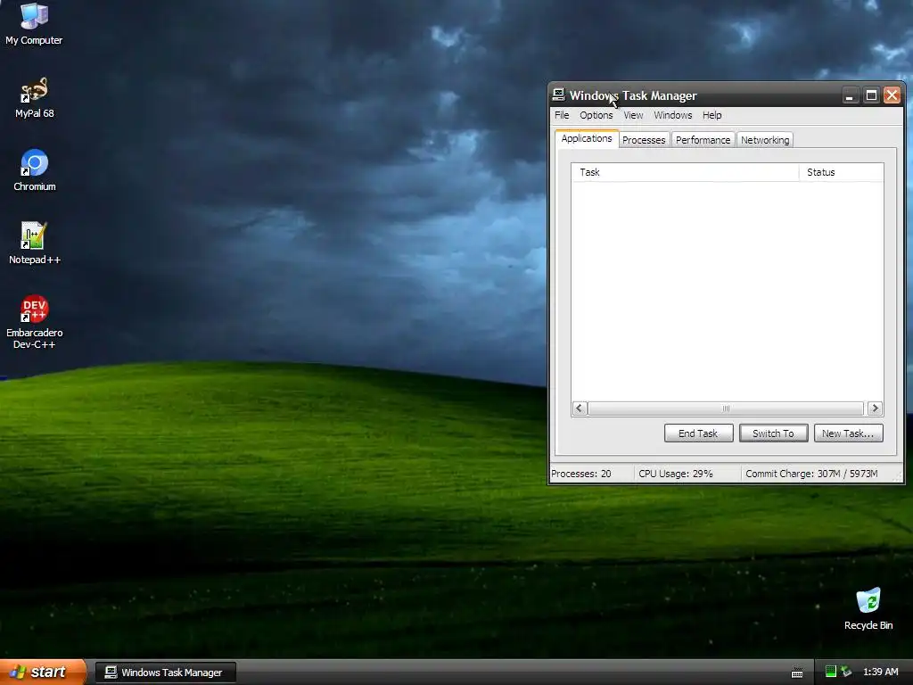
Task: Open the Options menu
Action: point(596,115)
